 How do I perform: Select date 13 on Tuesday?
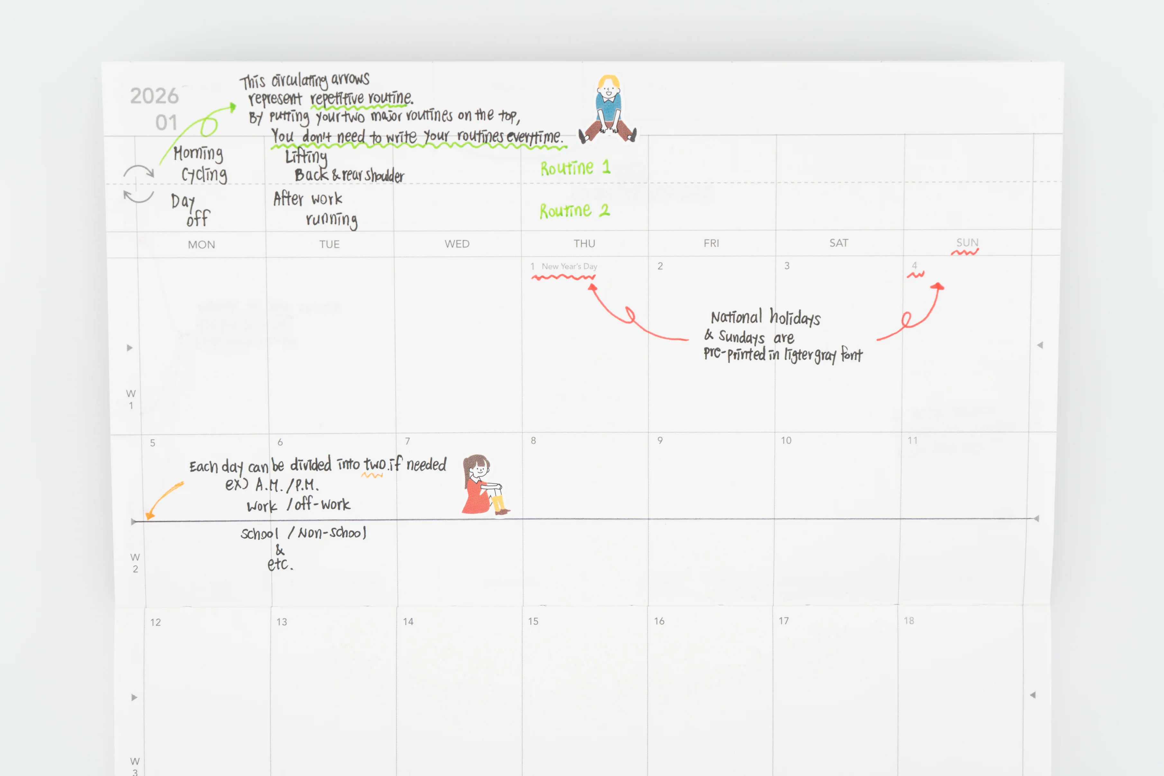click(x=282, y=622)
